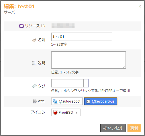Image resolution: width=145 pixels, height=136 pixels.
Task: Click the tag label icon
Action: coord(34,86)
